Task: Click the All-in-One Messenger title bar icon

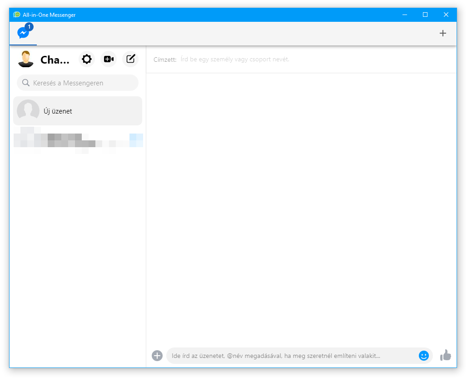Action: (x=17, y=15)
